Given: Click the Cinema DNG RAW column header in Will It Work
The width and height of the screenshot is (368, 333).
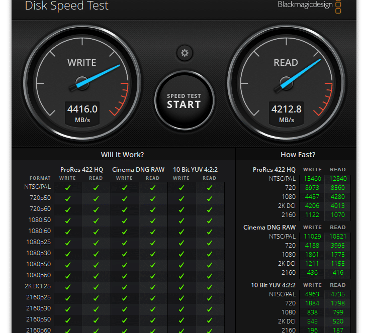Looking at the screenshot, I should [x=138, y=170].
